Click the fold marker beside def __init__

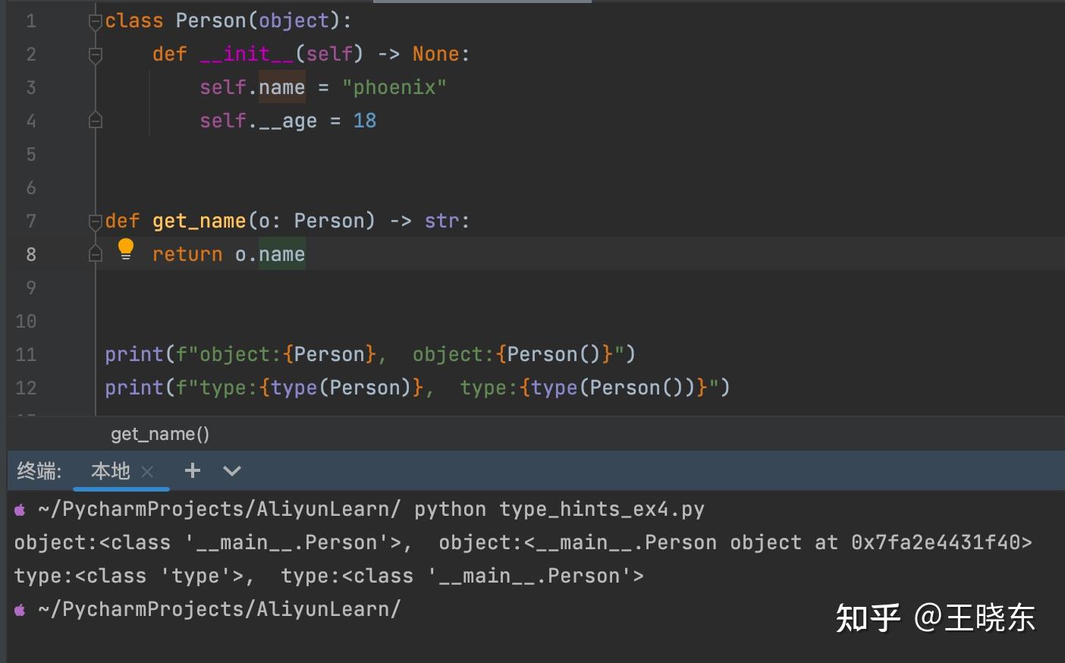click(95, 54)
